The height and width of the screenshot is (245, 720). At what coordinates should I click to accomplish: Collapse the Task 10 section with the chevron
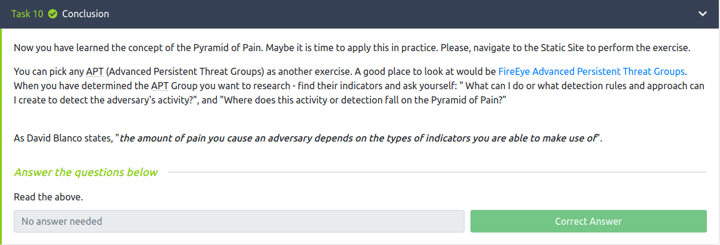pyautogui.click(x=703, y=14)
